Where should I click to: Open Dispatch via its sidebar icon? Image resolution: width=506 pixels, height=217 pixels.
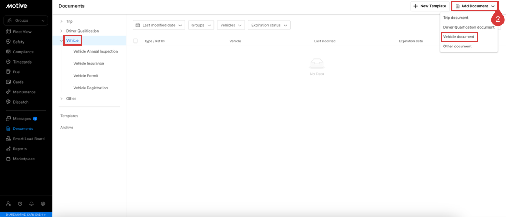[9, 102]
